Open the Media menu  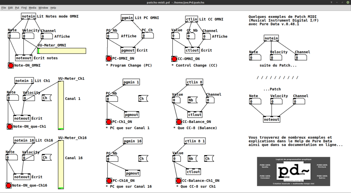(x=33, y=8)
